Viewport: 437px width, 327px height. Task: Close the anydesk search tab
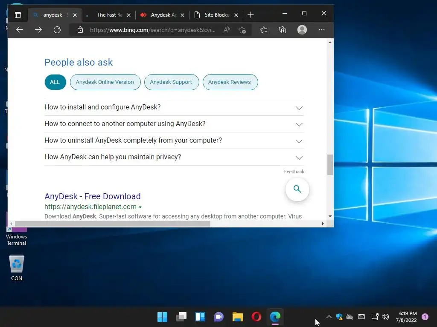pos(75,15)
